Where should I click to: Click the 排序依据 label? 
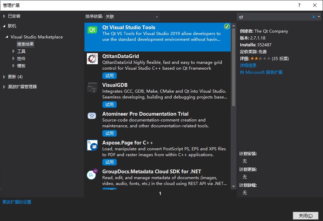(x=94, y=16)
